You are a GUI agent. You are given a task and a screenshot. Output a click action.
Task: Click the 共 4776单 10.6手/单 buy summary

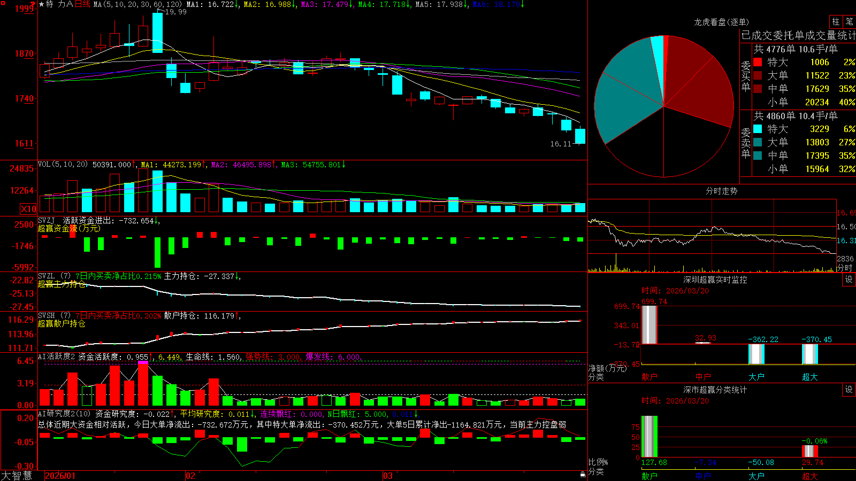(796, 49)
